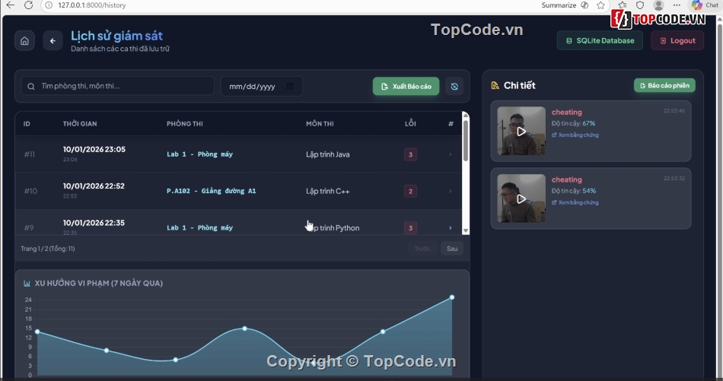This screenshot has height=381, width=723.
Task: Click the table scrollbar down arrow
Action: [466, 231]
